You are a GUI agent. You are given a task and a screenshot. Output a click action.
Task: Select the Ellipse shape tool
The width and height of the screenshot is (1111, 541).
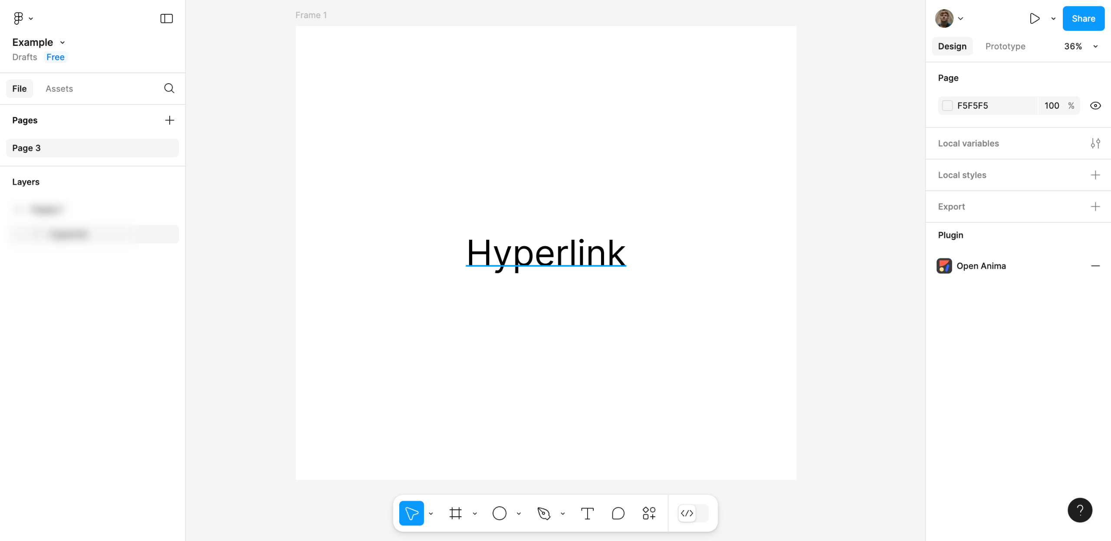[500, 513]
